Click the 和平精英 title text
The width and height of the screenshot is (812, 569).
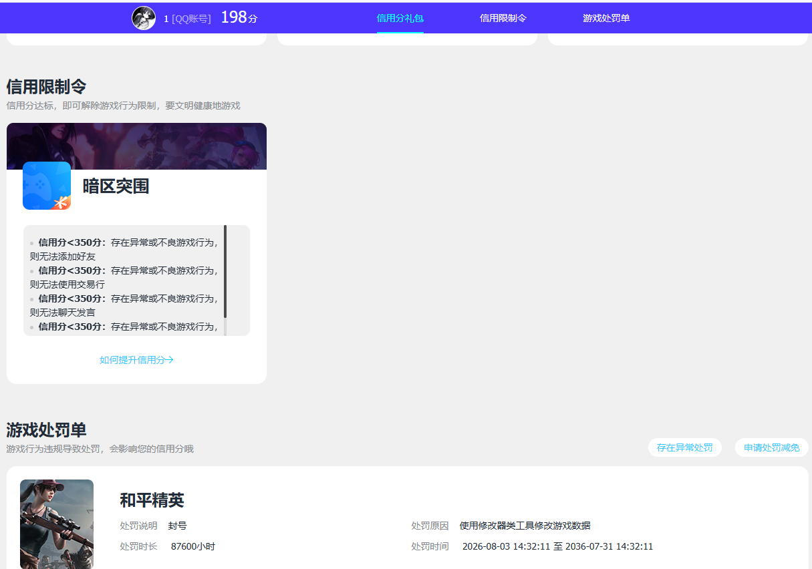tap(152, 500)
